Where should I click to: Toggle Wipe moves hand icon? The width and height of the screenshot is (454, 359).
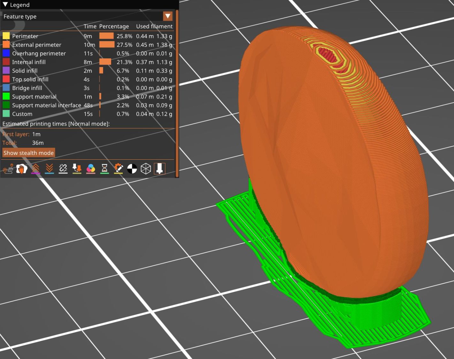[x=22, y=169]
